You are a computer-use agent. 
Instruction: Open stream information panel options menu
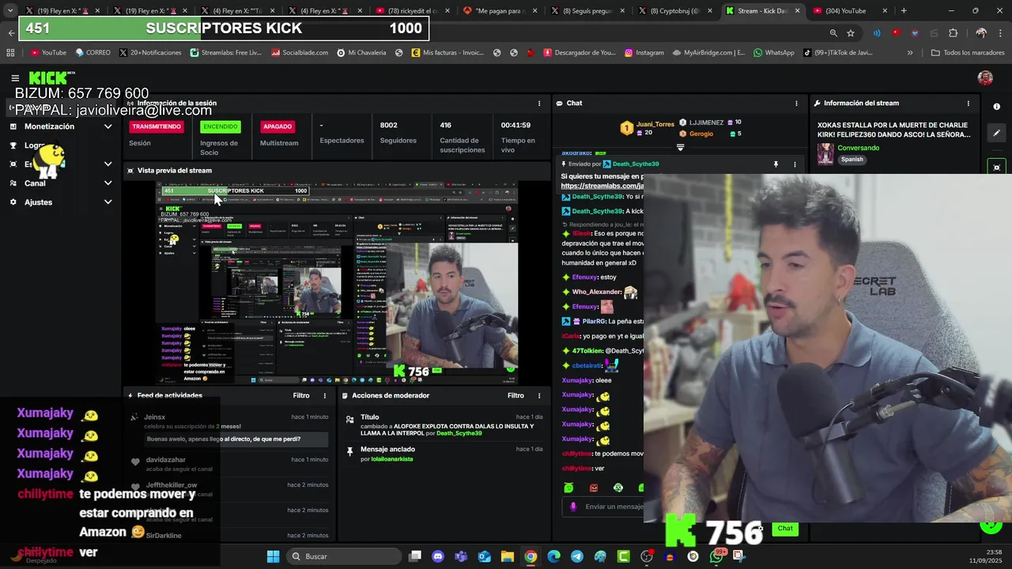(x=968, y=104)
